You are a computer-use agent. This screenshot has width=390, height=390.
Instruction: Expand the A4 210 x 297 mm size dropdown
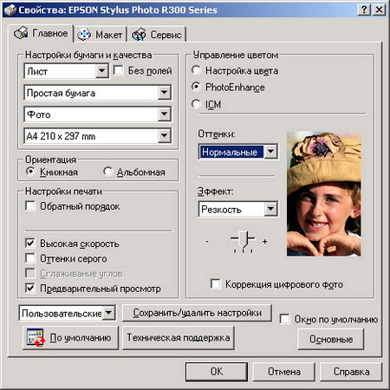[x=164, y=135]
